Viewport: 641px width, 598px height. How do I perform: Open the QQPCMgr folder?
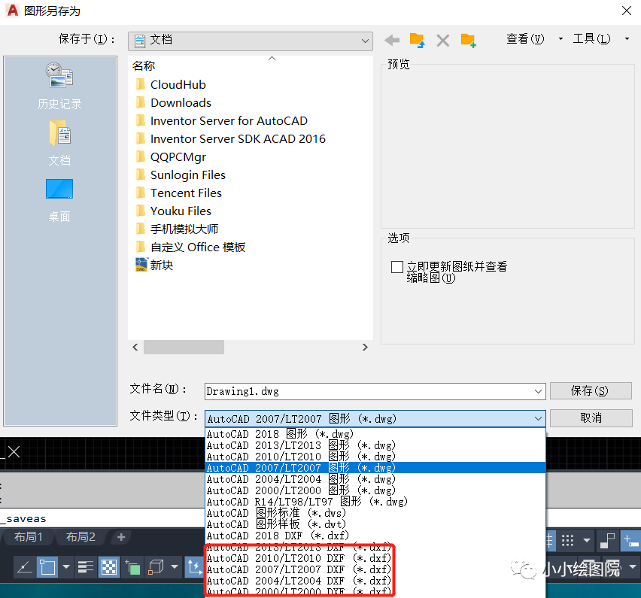pos(171,156)
